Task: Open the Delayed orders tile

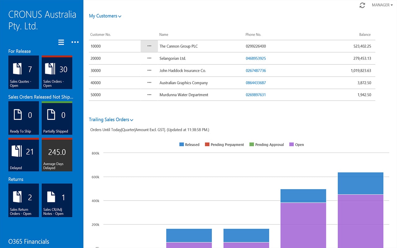Action: point(24,155)
